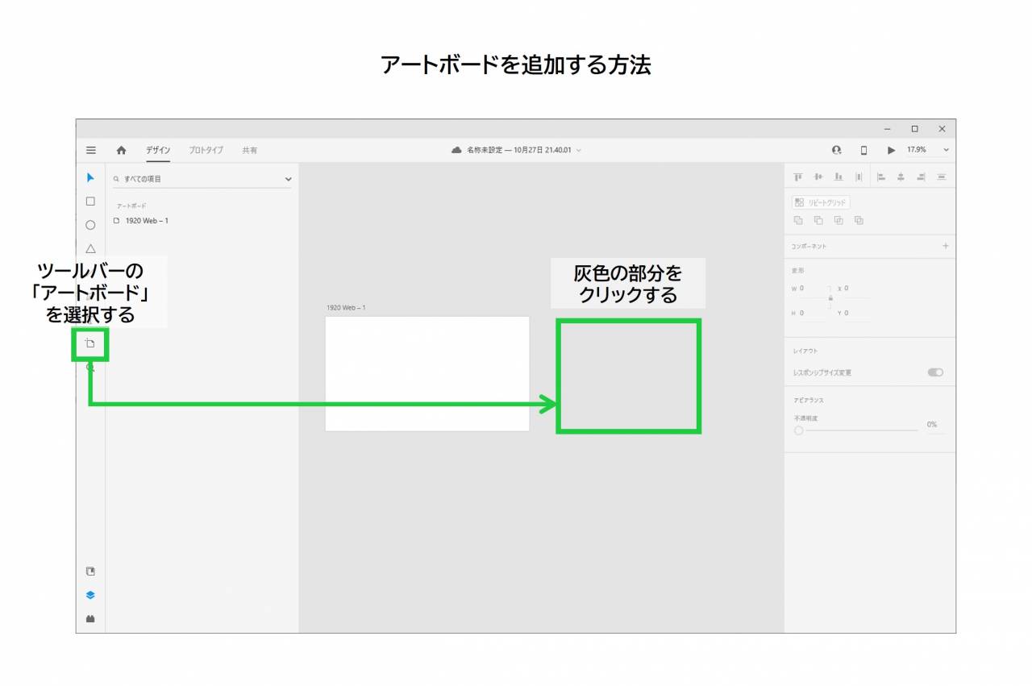Open the Libraries panel icon
Screen dimensions: 1032x686
tap(90, 571)
